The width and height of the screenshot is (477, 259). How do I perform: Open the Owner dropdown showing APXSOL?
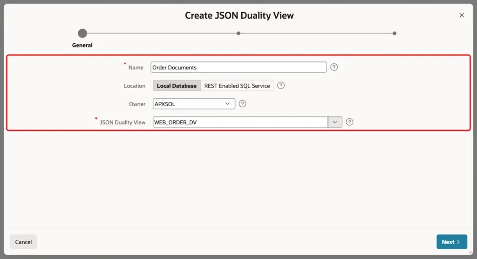194,104
